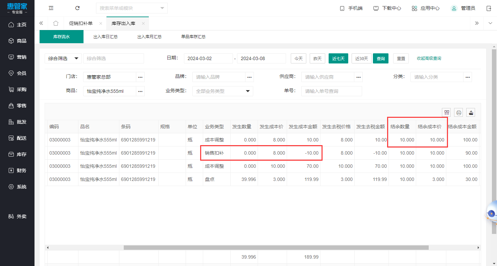The width and height of the screenshot is (497, 266).
Task: Select the 出入库日汇总 tab
Action: pyautogui.click(x=105, y=36)
